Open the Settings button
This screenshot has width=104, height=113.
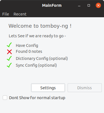48,88
